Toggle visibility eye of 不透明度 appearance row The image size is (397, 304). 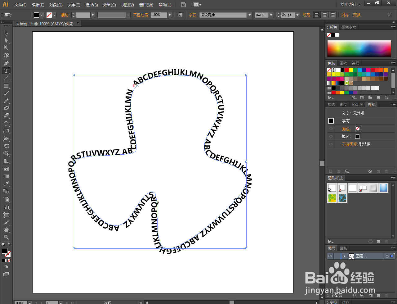331,144
